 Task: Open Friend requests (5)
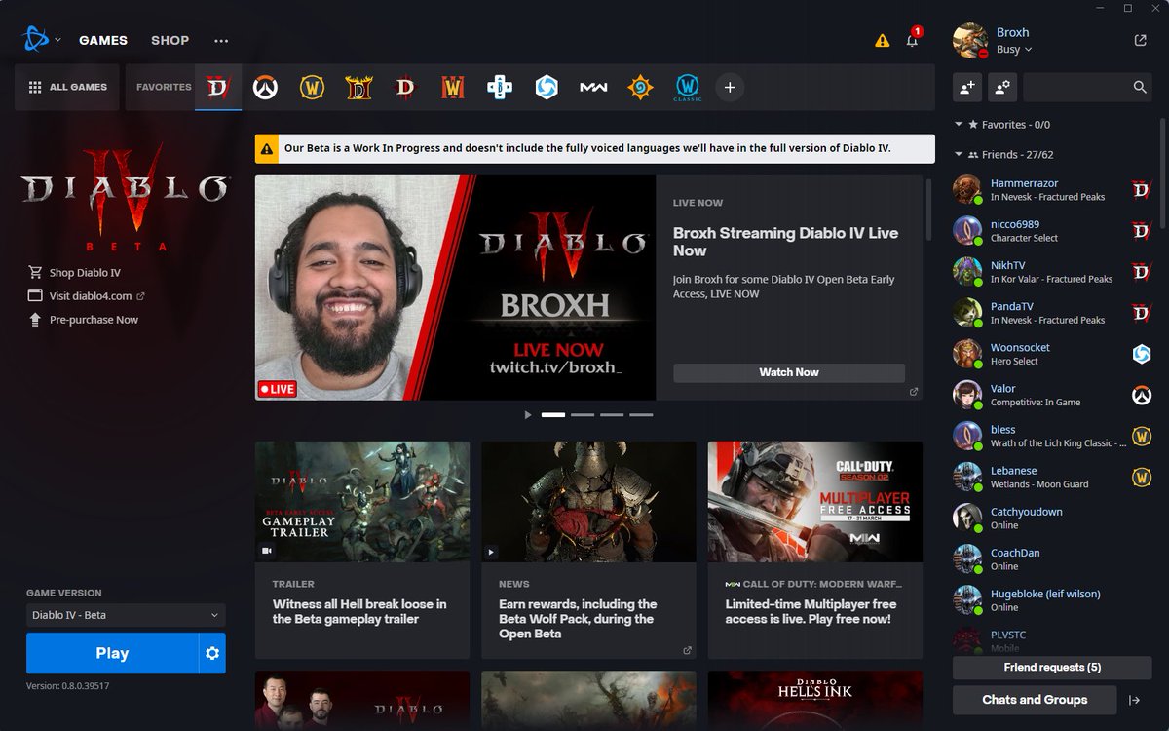(1052, 668)
